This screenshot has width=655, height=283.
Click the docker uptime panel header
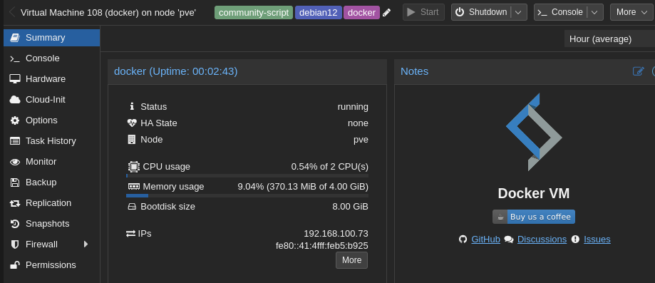click(x=247, y=71)
